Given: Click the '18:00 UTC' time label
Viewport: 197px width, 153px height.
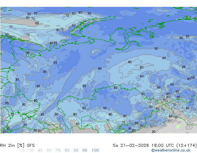Looking at the screenshot, I should pyautogui.click(x=163, y=146).
